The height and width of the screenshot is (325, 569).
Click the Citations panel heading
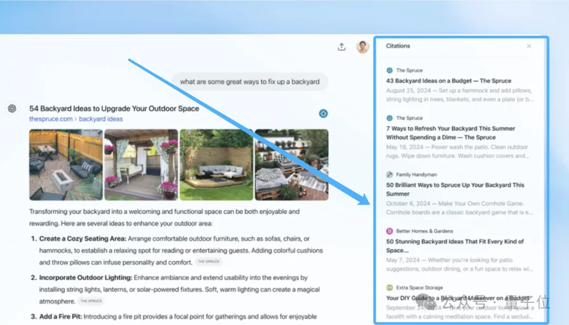(x=398, y=46)
